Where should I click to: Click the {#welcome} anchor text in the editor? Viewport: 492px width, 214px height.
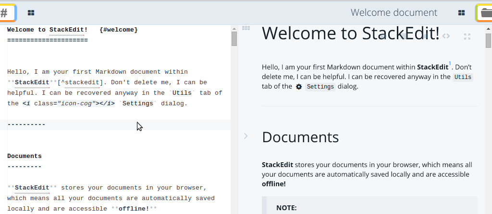[119, 30]
